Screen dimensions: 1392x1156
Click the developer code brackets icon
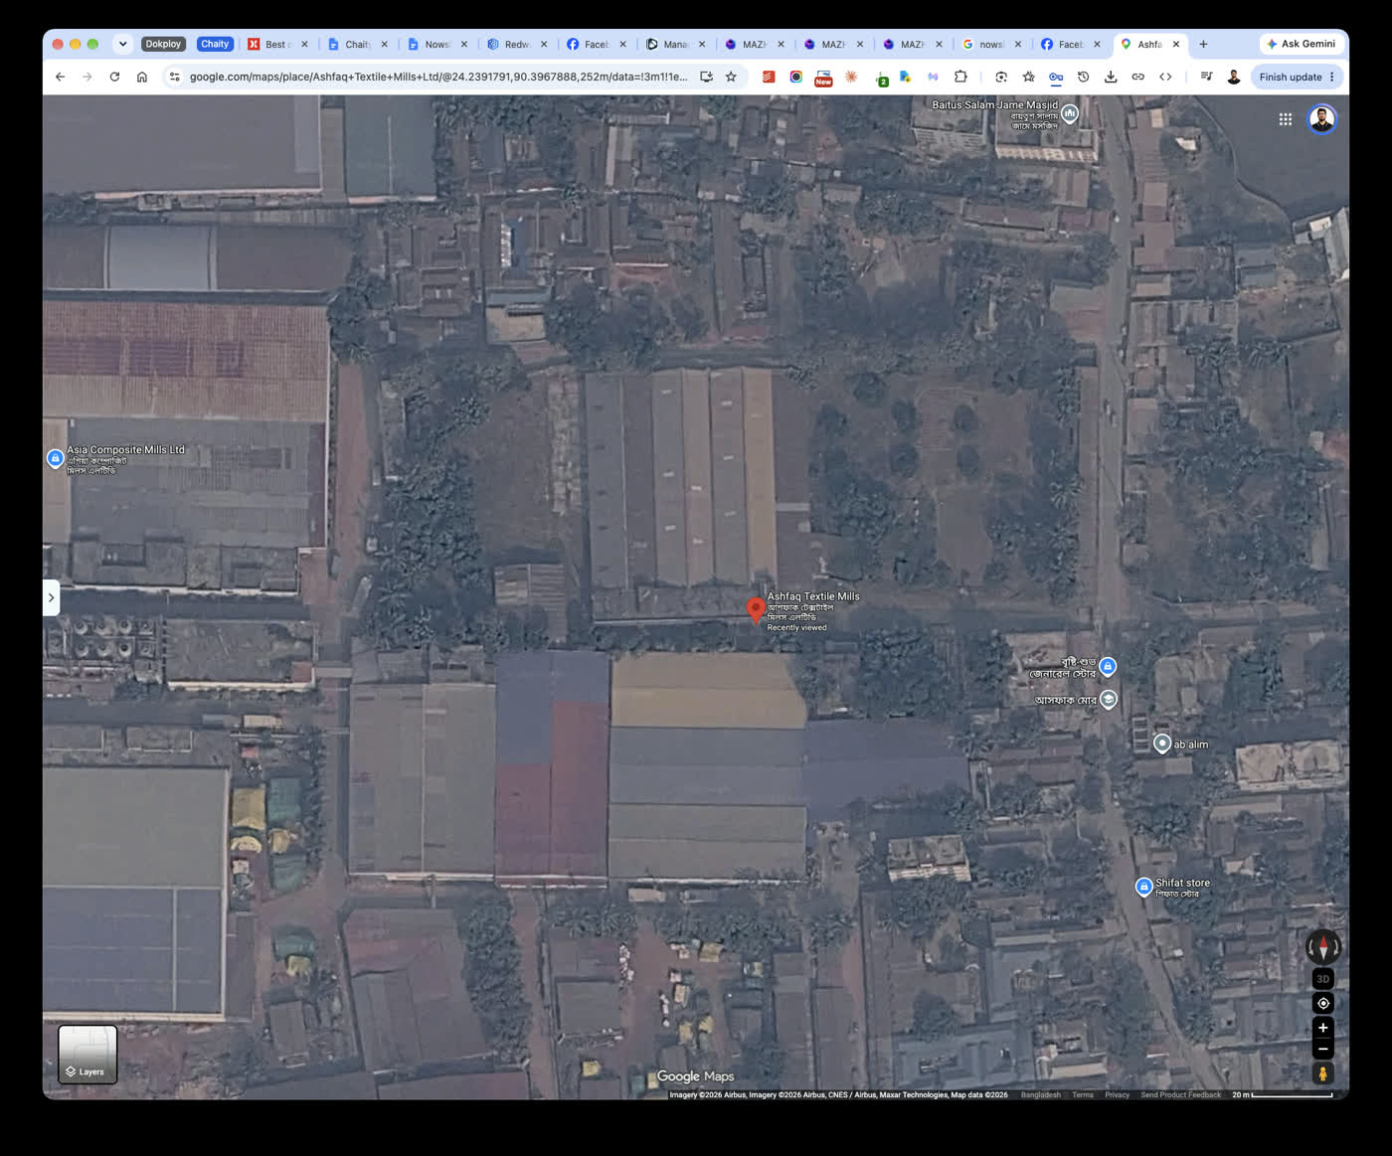pyautogui.click(x=1165, y=77)
